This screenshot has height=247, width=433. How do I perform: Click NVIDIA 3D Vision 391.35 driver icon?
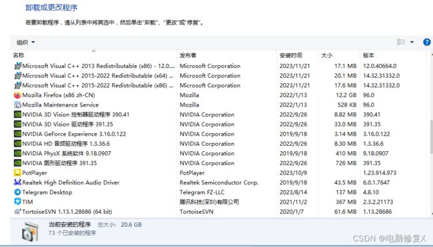pyautogui.click(x=17, y=124)
